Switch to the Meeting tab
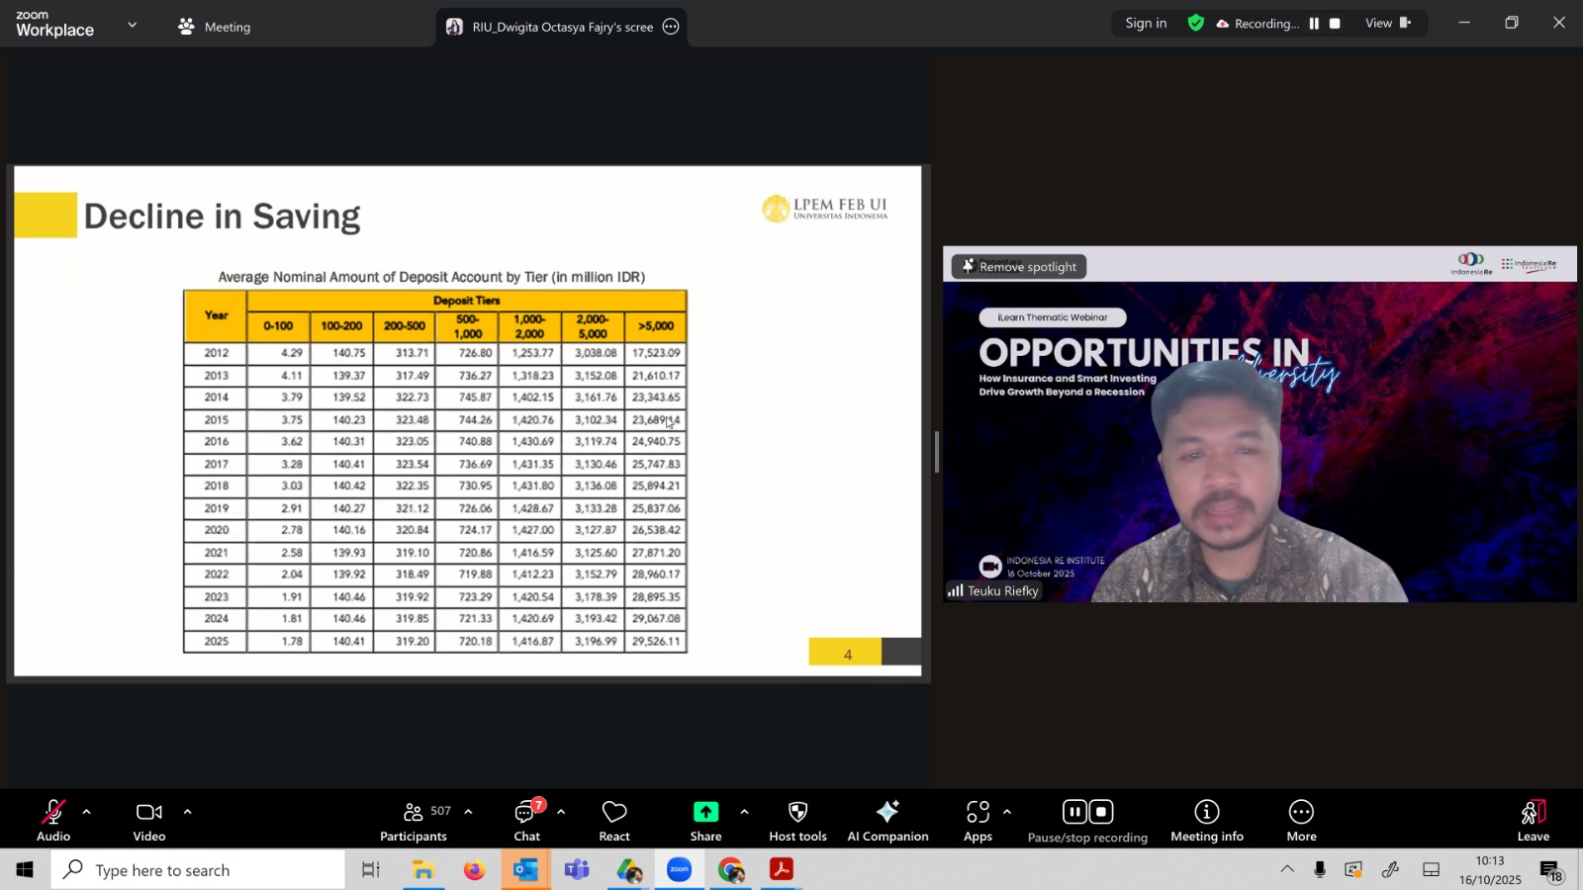Viewport: 1583px width, 890px height. tap(215, 27)
